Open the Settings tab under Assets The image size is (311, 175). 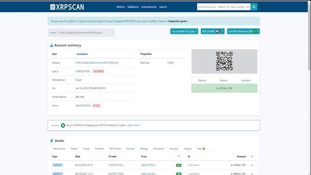144,149
